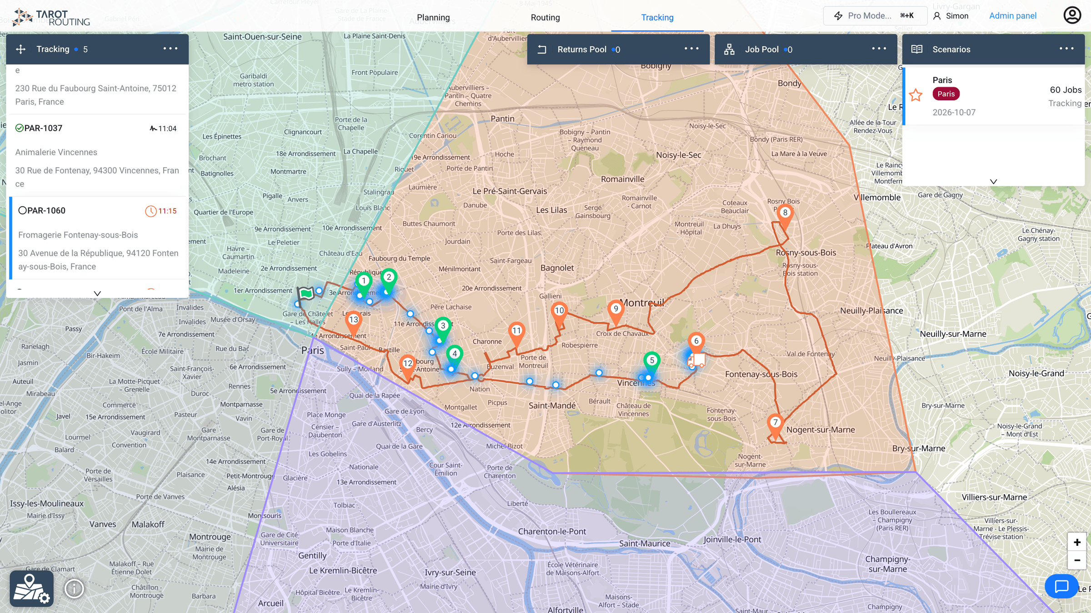The height and width of the screenshot is (613, 1091).
Task: Expand the Scenarios list chevron
Action: click(994, 181)
